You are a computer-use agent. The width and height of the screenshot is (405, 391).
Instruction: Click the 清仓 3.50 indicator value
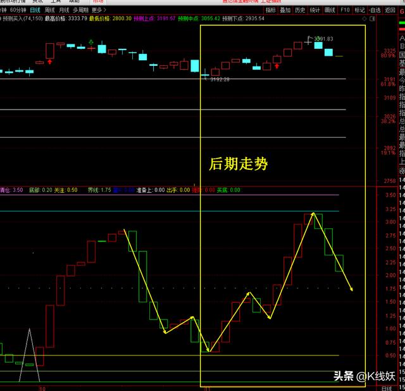[x=11, y=190]
